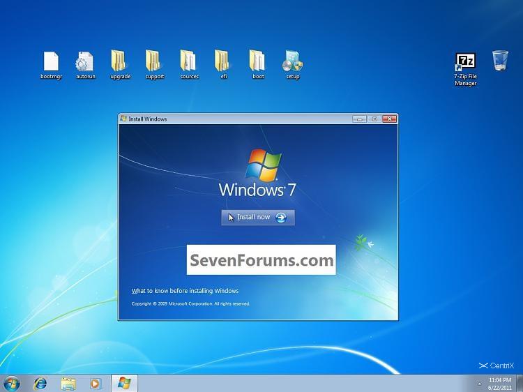Select the support folder on desktop
Screen dimensions: 523x392
tap(154, 61)
